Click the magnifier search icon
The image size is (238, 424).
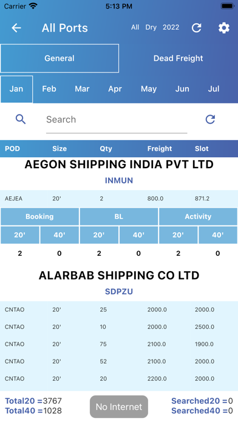tap(21, 119)
